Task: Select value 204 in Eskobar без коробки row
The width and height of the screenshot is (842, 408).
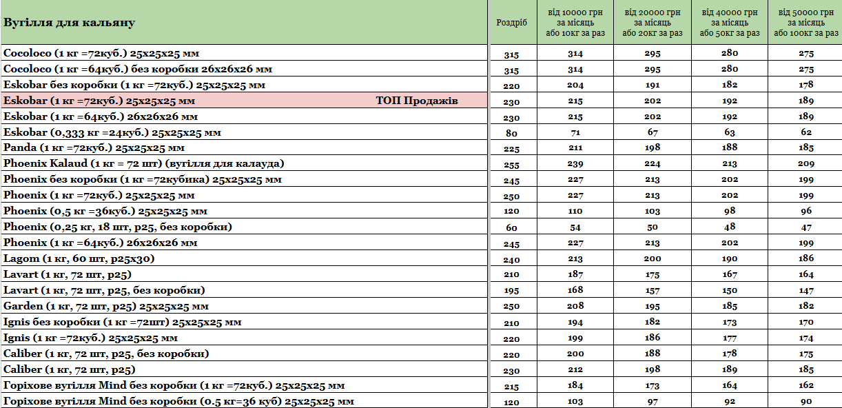Action: (575, 85)
